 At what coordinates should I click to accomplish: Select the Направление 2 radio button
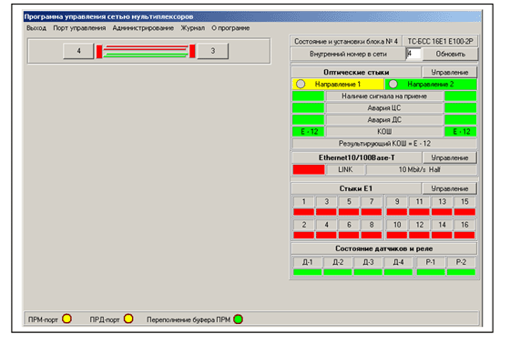tap(393, 85)
